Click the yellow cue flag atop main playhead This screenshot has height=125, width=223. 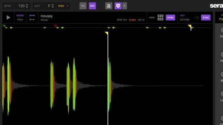coord(107,33)
